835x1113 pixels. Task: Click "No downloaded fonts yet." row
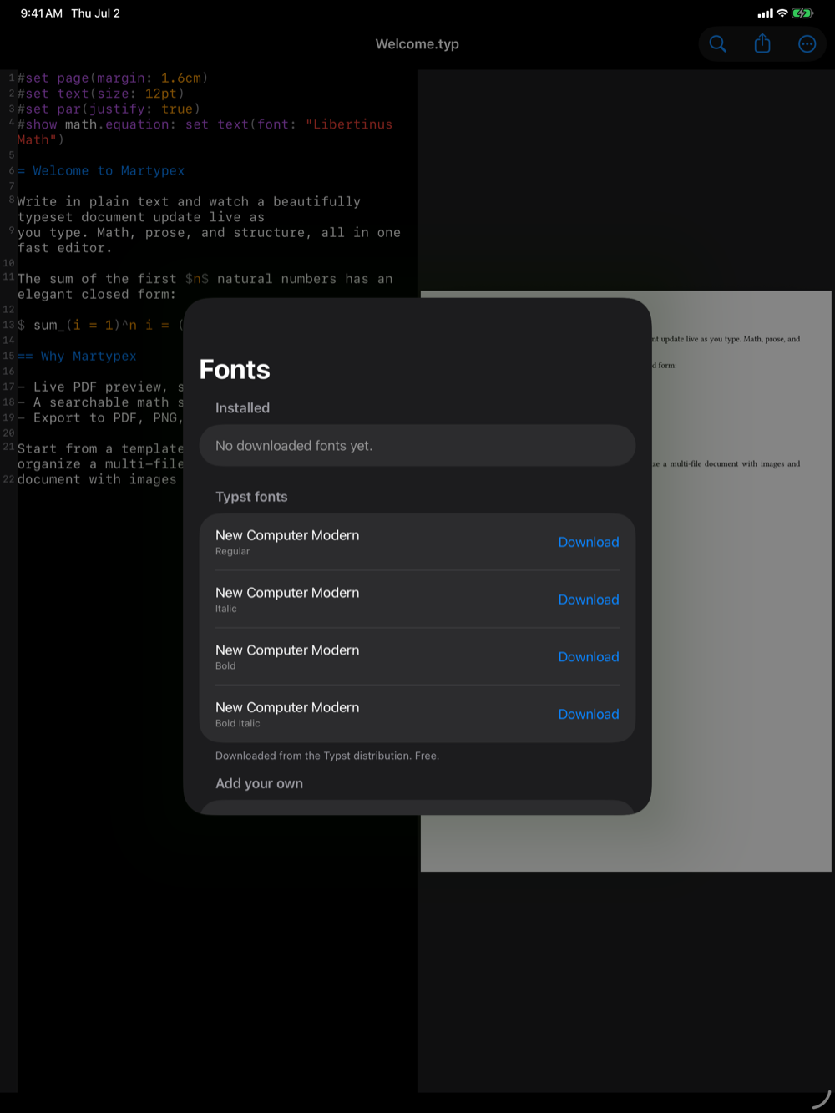[x=417, y=446]
